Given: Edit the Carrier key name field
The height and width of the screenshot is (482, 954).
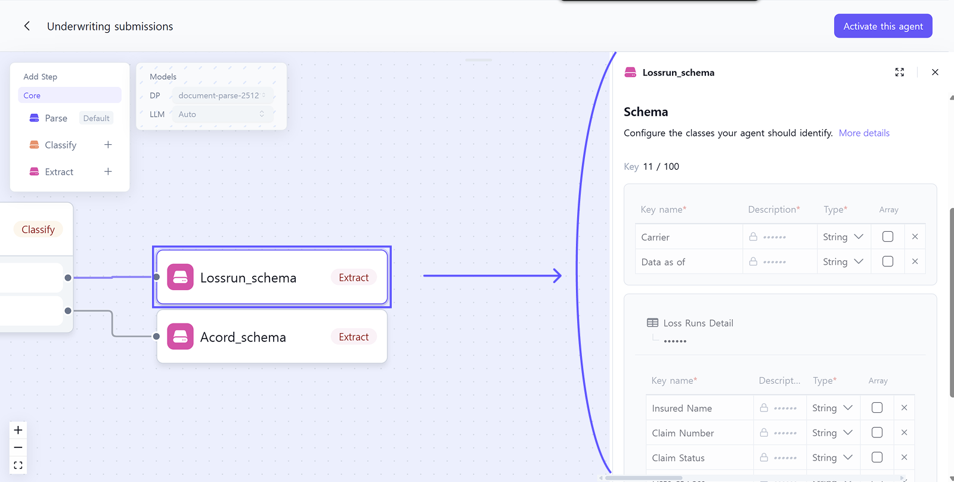Looking at the screenshot, I should [x=689, y=237].
